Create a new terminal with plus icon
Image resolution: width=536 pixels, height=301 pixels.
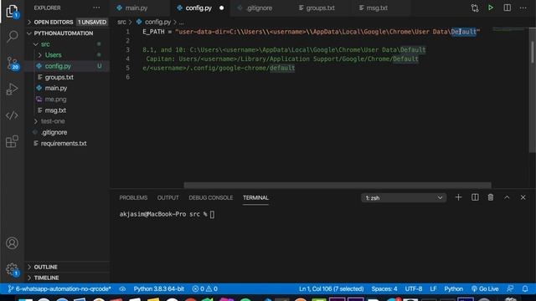point(458,197)
